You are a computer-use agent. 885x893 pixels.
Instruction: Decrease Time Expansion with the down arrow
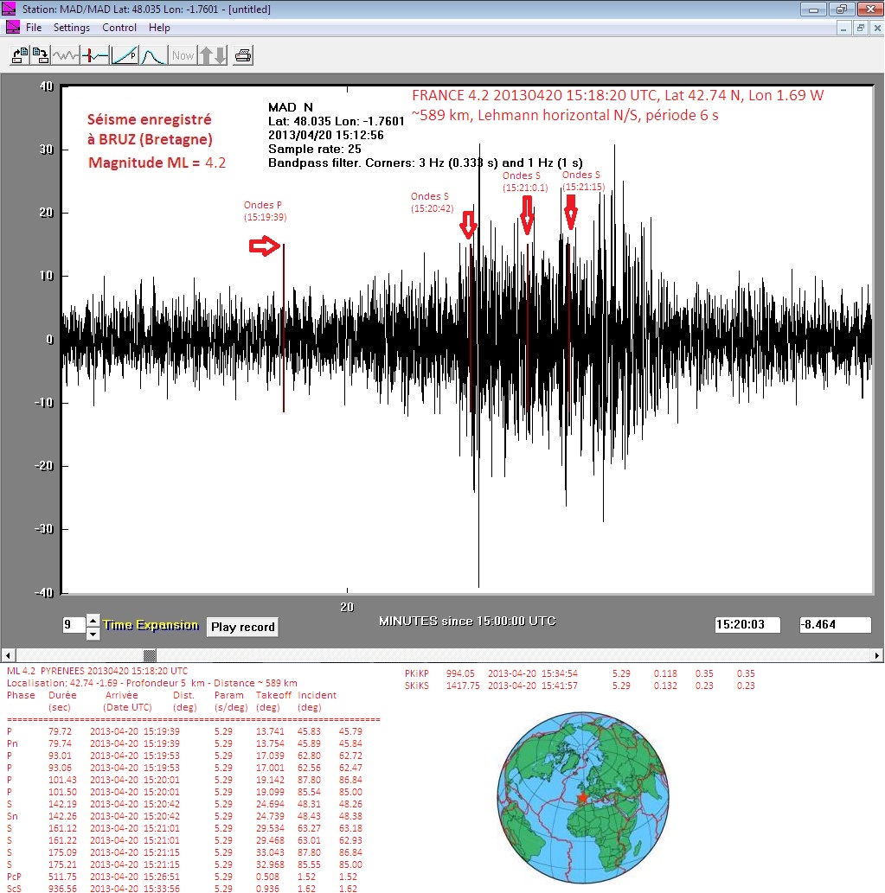click(x=93, y=633)
